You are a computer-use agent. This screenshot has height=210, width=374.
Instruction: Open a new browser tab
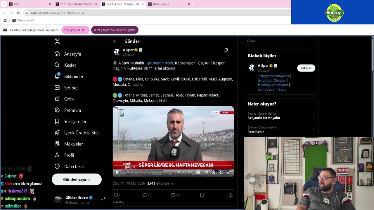click(196, 4)
